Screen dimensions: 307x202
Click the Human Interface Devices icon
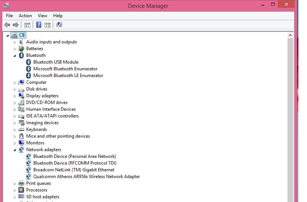tap(21, 109)
